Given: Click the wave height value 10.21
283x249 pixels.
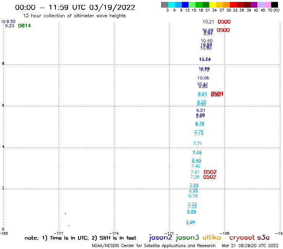Looking at the screenshot, I should [x=208, y=22].
